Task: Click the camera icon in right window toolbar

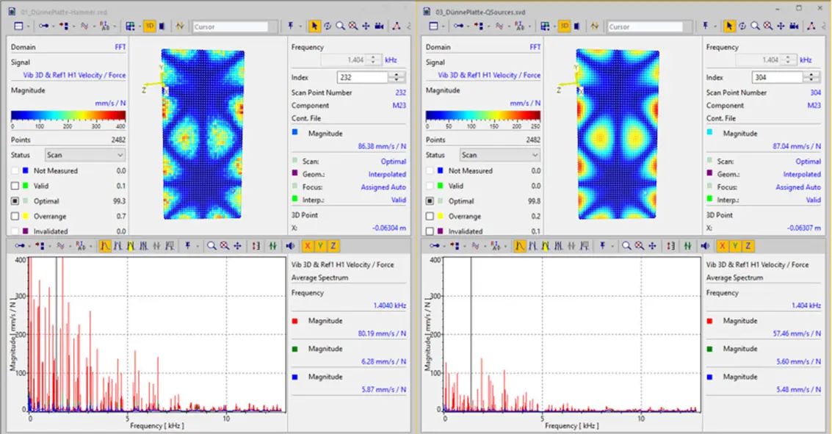Action: coord(794,26)
